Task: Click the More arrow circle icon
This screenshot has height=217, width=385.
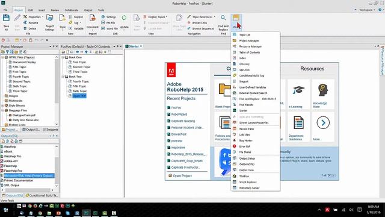Action: click(323, 122)
